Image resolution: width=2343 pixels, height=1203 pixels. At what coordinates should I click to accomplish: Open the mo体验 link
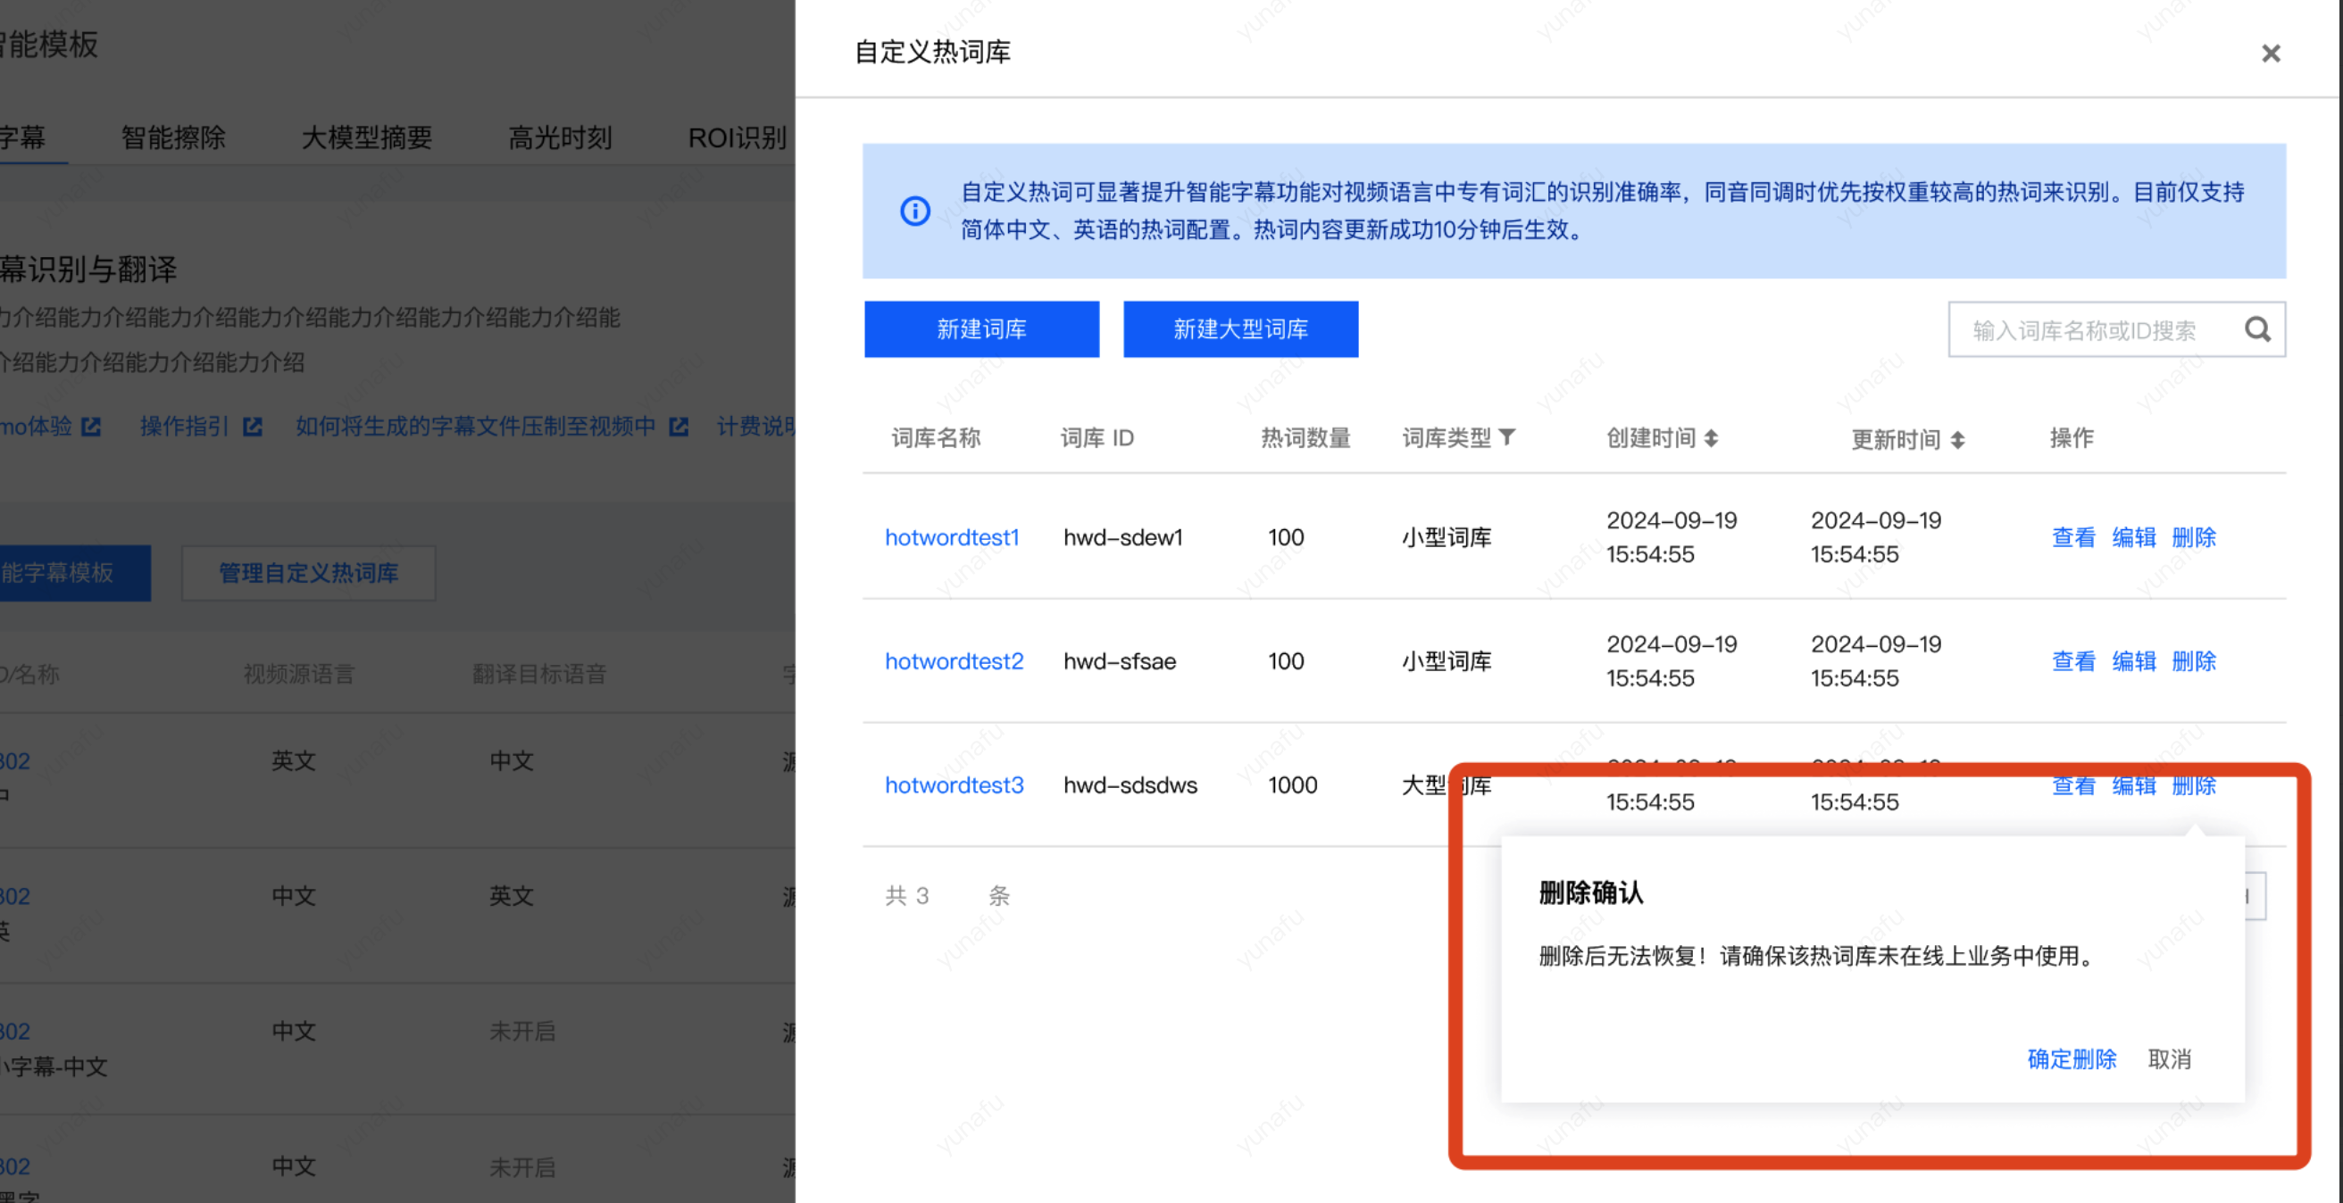(36, 427)
